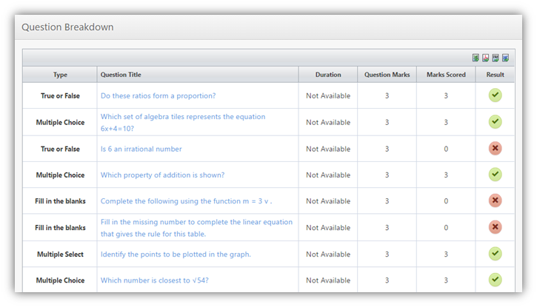Click red cross for function m = 3v row
This screenshot has height=307, width=537.
[x=495, y=201]
